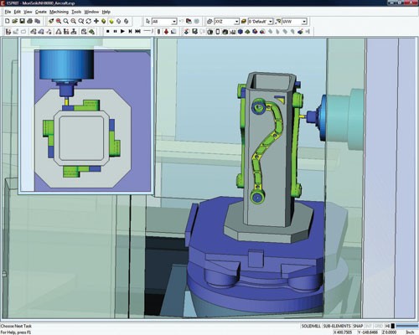
Task: Click the black color swatch in the status bar
Action: click(393, 326)
